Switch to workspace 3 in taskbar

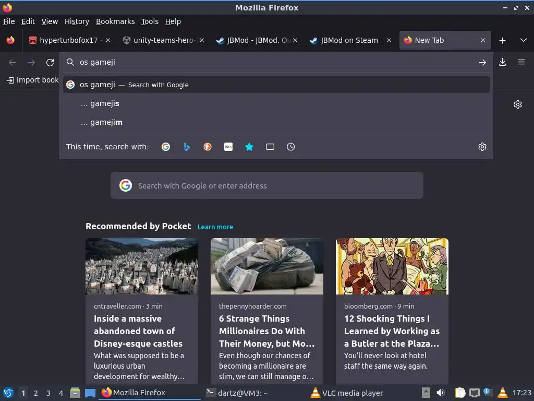click(x=48, y=393)
